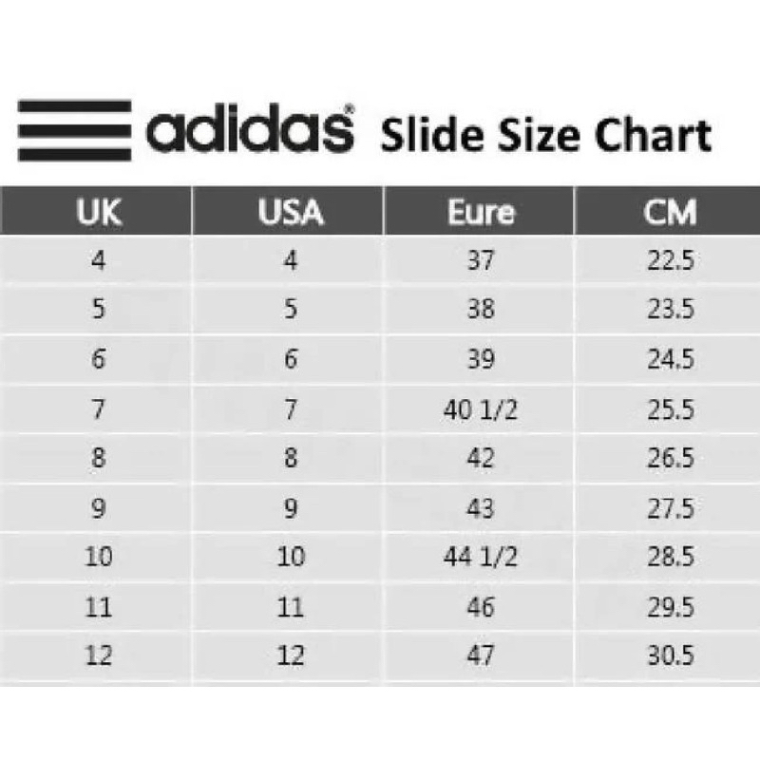This screenshot has width=760, height=760.
Task: Click the Eure 40 1/2 cell
Action: pyautogui.click(x=480, y=409)
